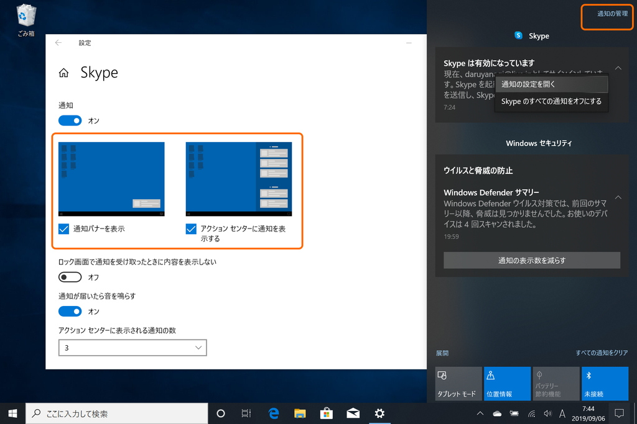Open the アクションセンターに表示される通知の数 dropdown
Image resolution: width=637 pixels, height=424 pixels.
click(132, 348)
